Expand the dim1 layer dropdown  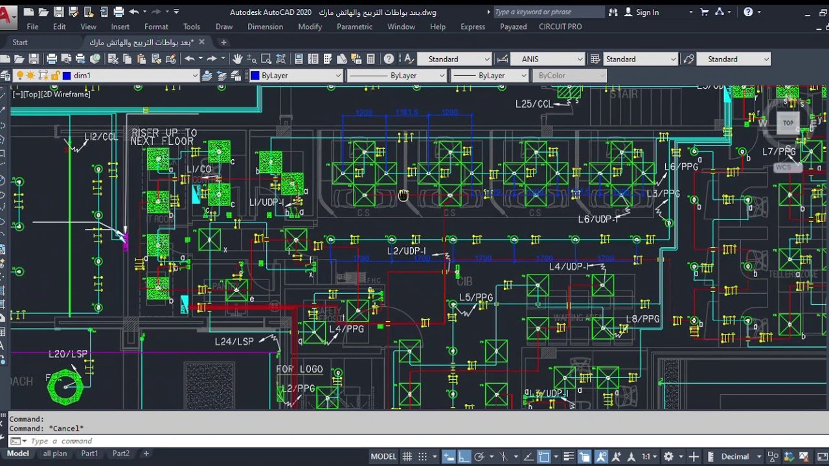pyautogui.click(x=195, y=75)
